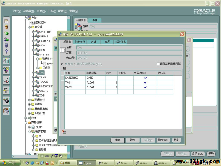Screen dimensions: 221x166
Task: Expand the OLAP tree node
Action: point(30,127)
